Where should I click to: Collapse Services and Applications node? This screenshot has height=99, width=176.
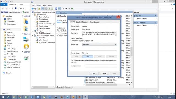click(33, 35)
